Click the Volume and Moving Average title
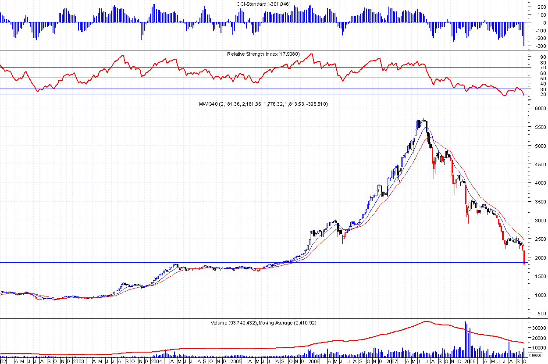548x364 pixels. (263, 323)
